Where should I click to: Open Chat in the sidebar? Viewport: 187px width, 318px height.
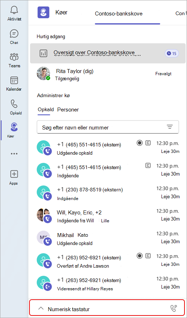14,33
